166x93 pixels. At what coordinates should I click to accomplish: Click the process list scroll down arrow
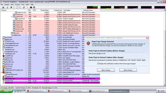click(165, 85)
